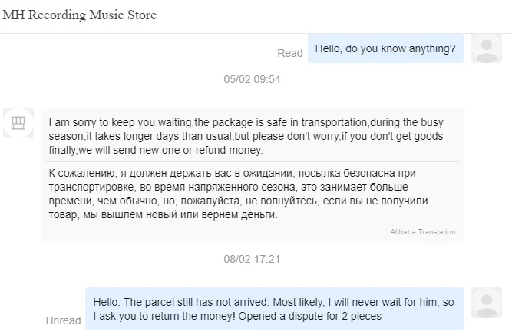
Task: Click the user avatar beside the refund request message
Action: 487,304
